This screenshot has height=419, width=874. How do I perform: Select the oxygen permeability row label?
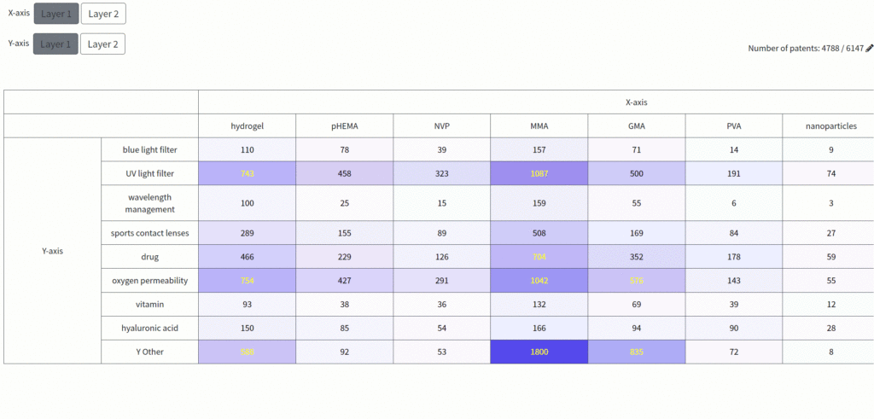coord(149,280)
